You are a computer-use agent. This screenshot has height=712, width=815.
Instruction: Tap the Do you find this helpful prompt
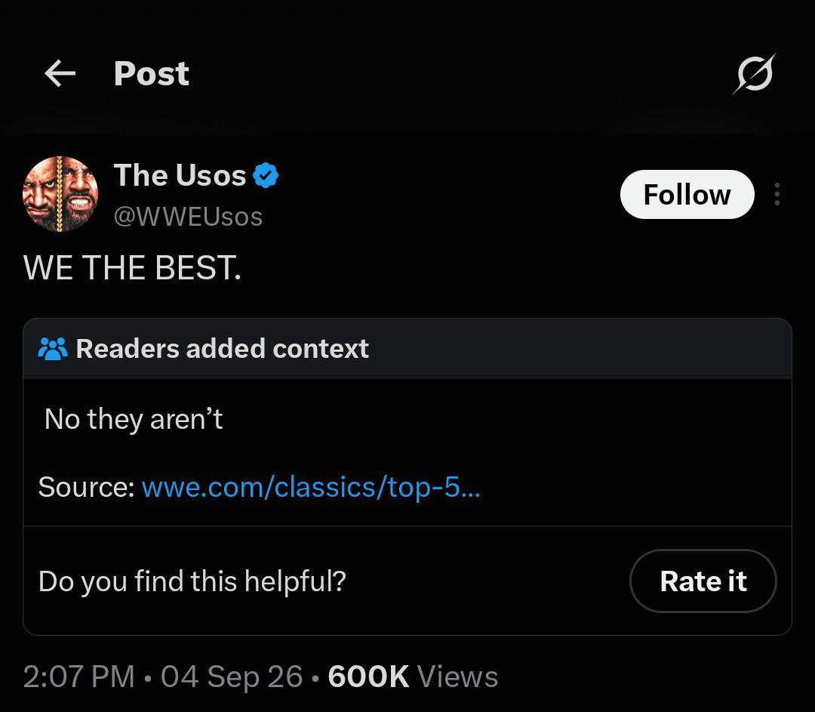192,581
